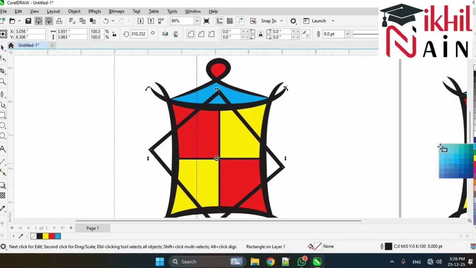
Task: Click the red document palette swatch
Action: (52, 236)
